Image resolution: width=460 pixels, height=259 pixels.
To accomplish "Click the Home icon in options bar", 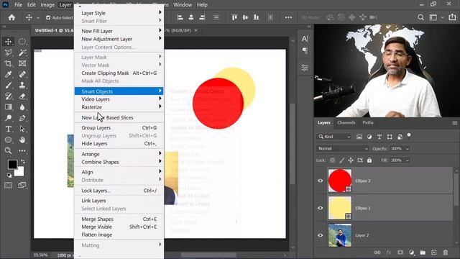I will (11, 17).
